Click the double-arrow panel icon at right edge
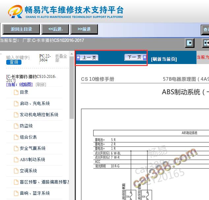Image resolution: width=209 pixels, height=200 pixels. coord(206,43)
